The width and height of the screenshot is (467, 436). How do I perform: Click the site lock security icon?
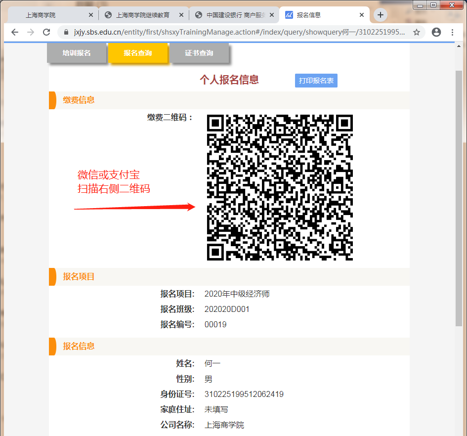pos(66,32)
